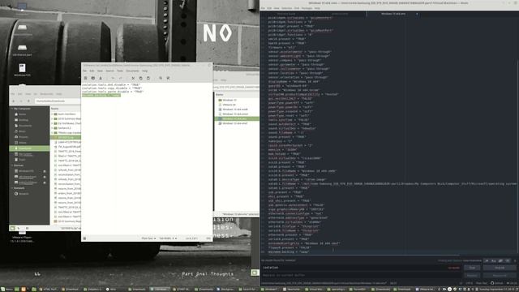
Task: Click Paste icon in text editor toolbar
Action: (148, 78)
